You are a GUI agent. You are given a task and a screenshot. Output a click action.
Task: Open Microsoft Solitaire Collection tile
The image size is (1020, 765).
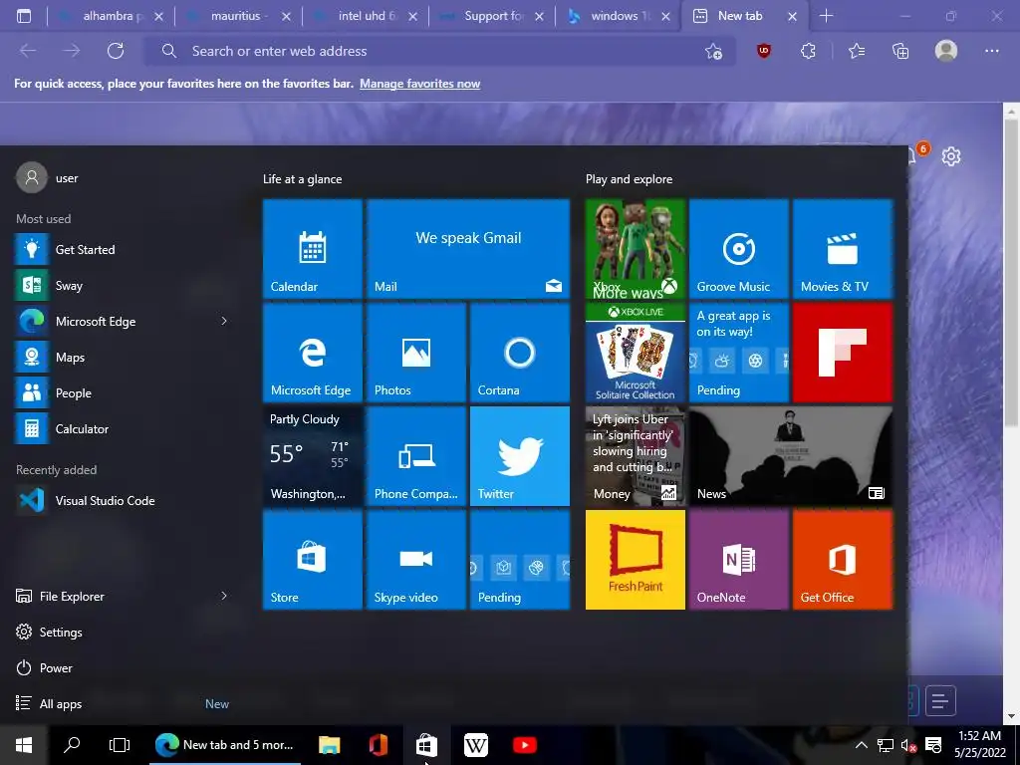click(636, 352)
